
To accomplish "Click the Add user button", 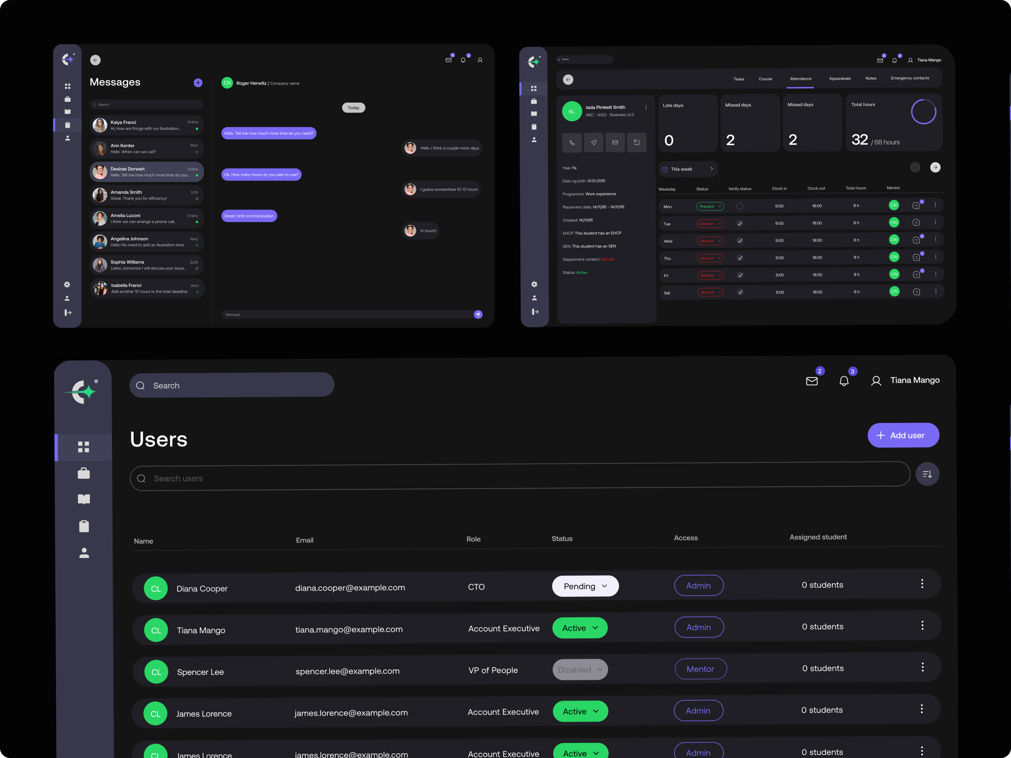I will [x=903, y=435].
